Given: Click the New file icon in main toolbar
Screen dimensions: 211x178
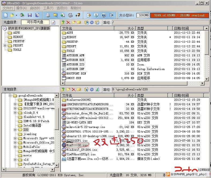Looking at the screenshot, I should click(6, 15).
